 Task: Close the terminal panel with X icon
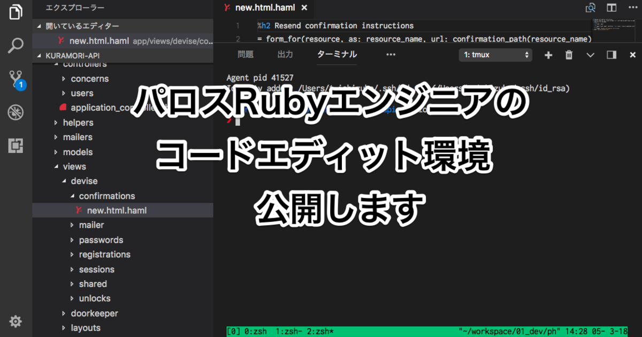[x=633, y=55]
